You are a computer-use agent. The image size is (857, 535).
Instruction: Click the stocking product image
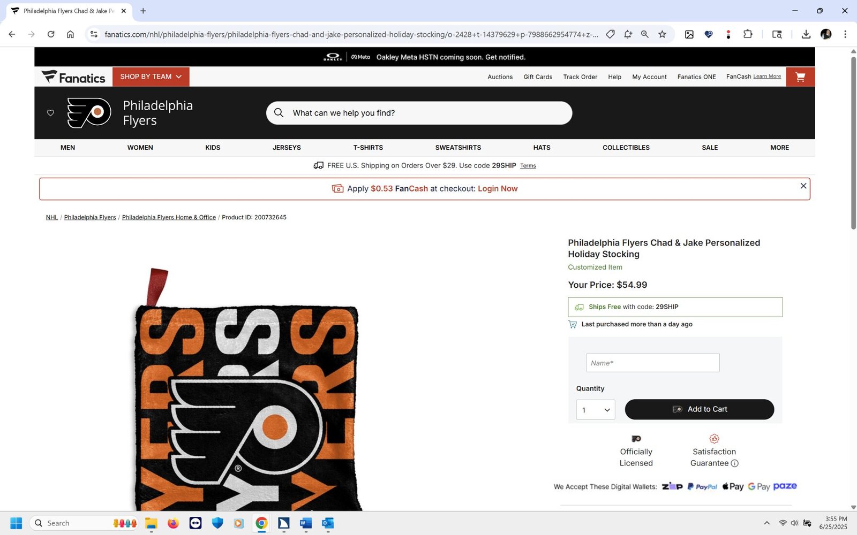[246, 389]
